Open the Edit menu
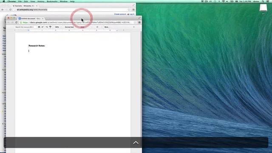272x153 pixels. tap(26, 1)
